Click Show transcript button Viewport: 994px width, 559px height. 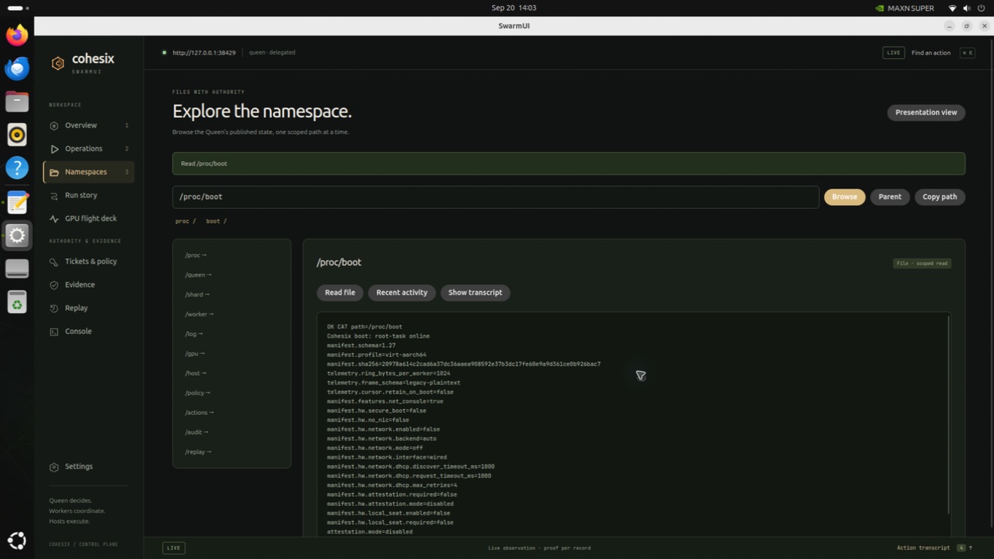[475, 293]
